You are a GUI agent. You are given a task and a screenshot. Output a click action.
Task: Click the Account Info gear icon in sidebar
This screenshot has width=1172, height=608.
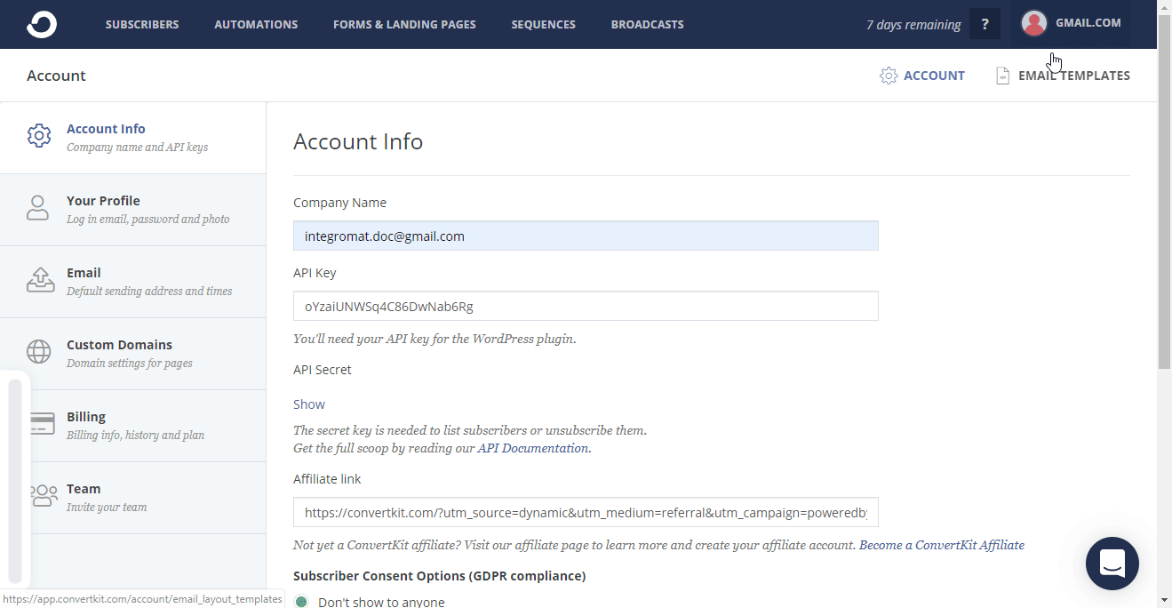click(x=38, y=136)
